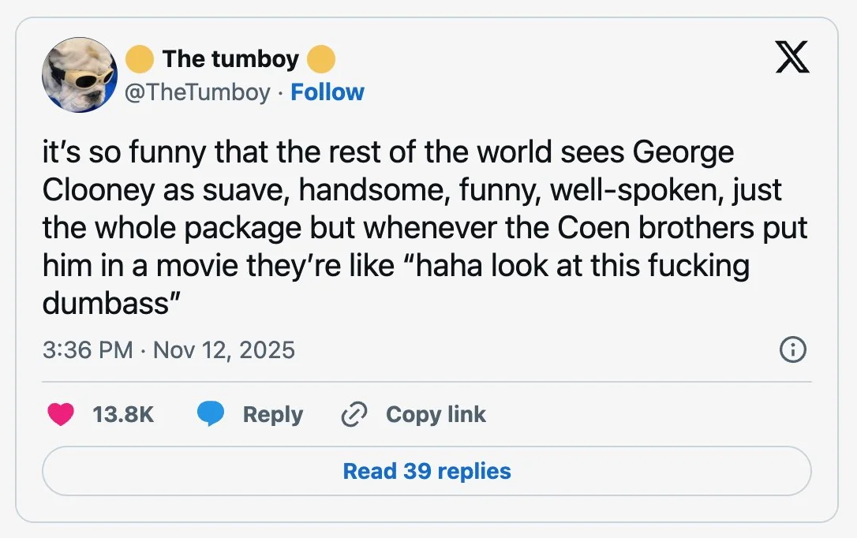Follow the @TheTumboy account

pos(327,92)
